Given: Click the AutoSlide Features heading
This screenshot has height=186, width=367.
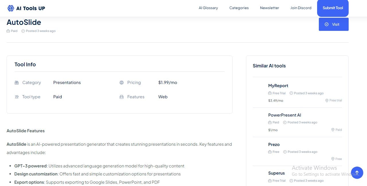Looking at the screenshot, I should (x=26, y=131).
